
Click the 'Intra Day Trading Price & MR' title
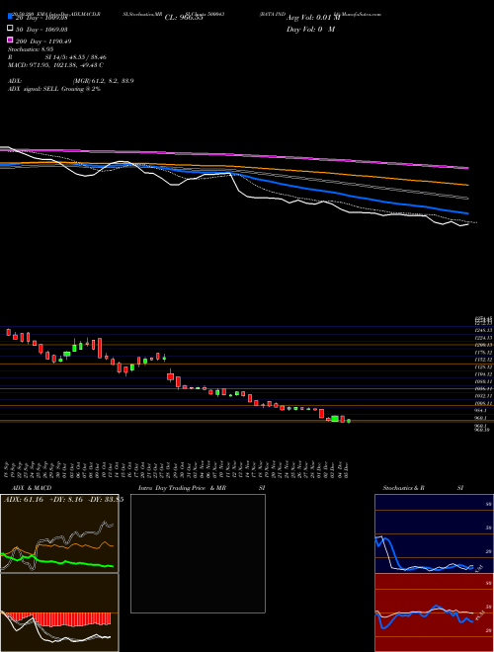(182, 488)
